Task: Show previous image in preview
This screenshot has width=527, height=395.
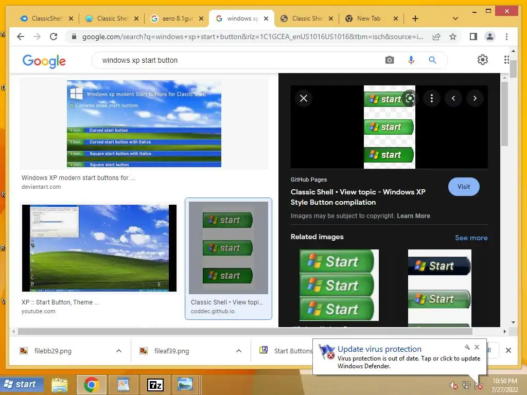Action: coord(453,98)
